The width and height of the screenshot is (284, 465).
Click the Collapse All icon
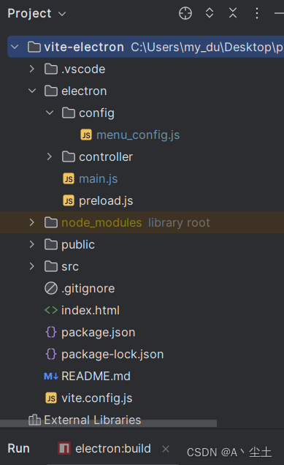point(233,13)
